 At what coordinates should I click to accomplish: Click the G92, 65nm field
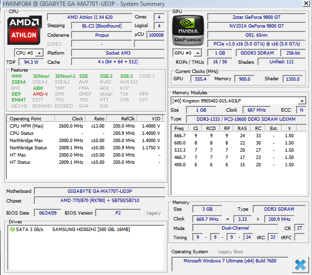coord(256,35)
